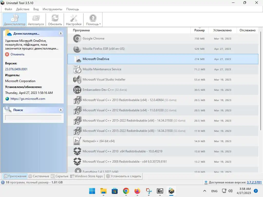Open 7-Zip from the taskbar

pos(160,191)
